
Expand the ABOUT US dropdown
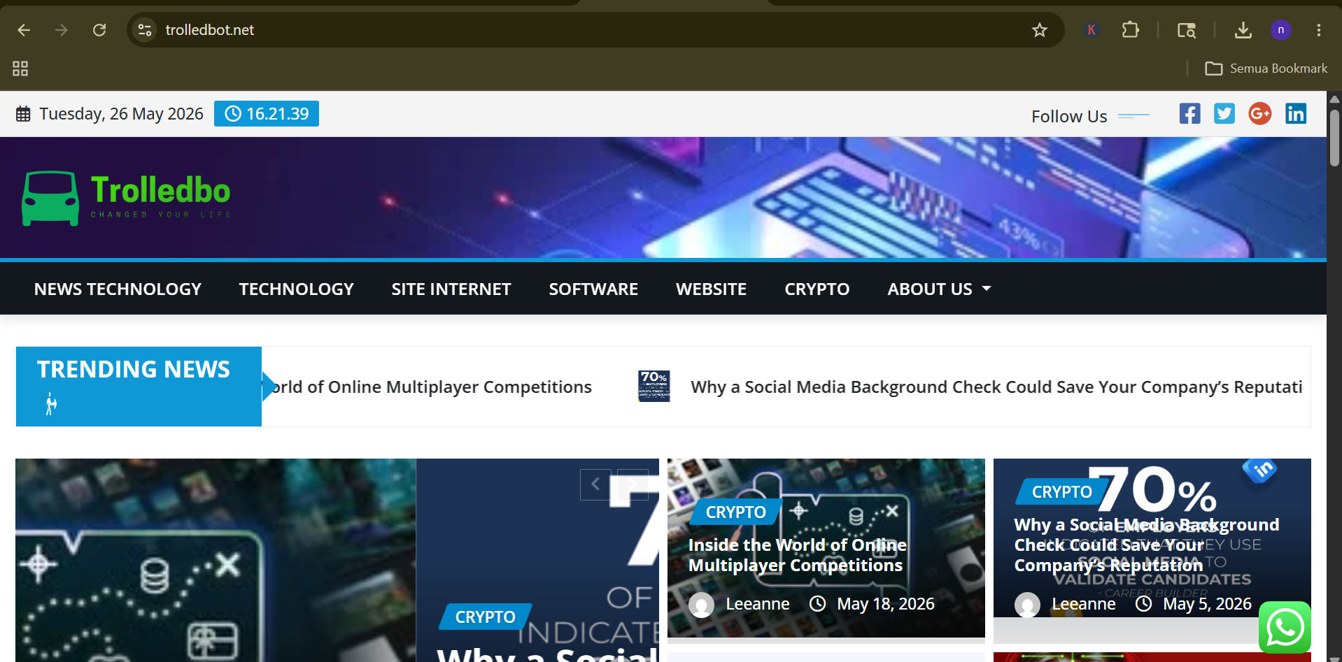coord(939,289)
